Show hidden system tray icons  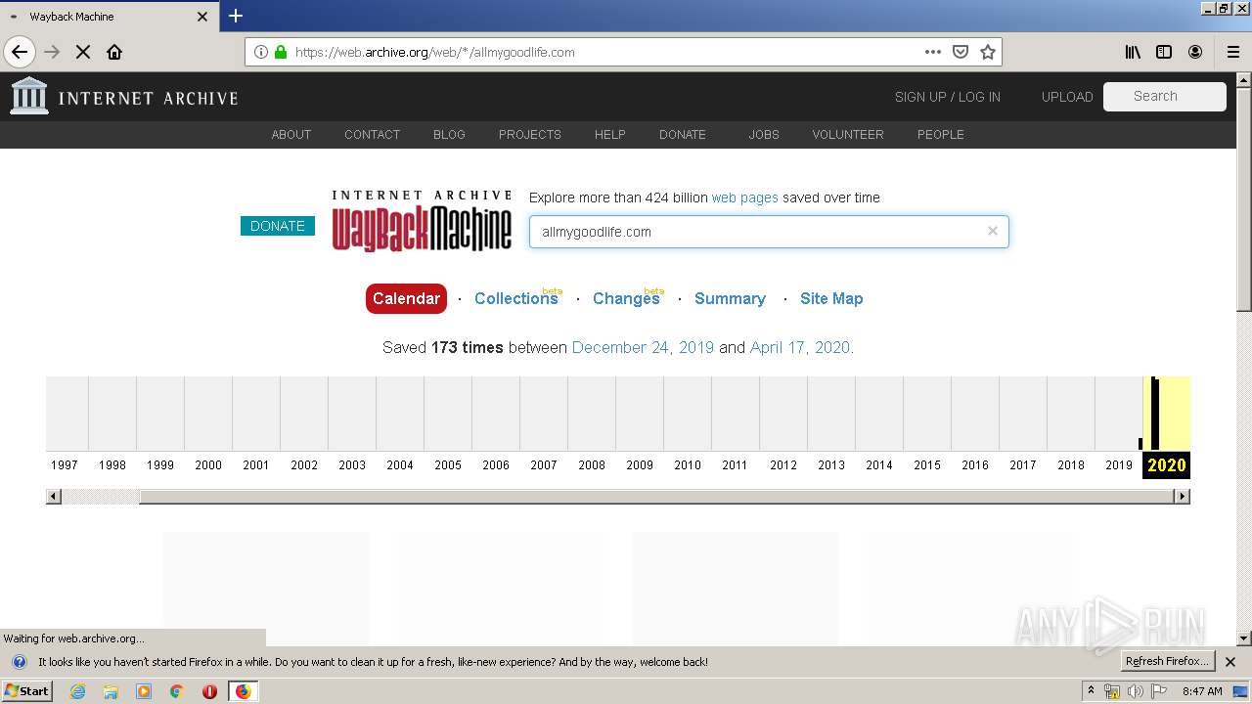pos(1091,691)
